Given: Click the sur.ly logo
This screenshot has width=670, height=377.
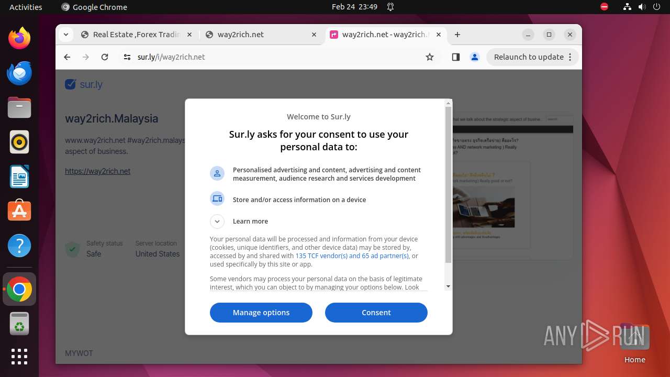Looking at the screenshot, I should (84, 84).
